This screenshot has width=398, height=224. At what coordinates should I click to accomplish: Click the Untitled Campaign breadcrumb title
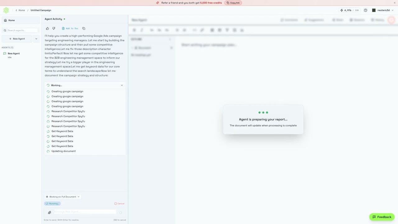[41, 10]
